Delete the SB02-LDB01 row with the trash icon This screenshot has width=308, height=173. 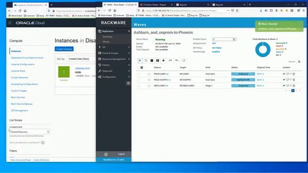(294, 86)
